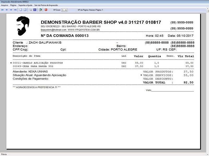Click the VALOR SERVICOS 55,00 value
The image size is (209, 156).
[188, 75]
